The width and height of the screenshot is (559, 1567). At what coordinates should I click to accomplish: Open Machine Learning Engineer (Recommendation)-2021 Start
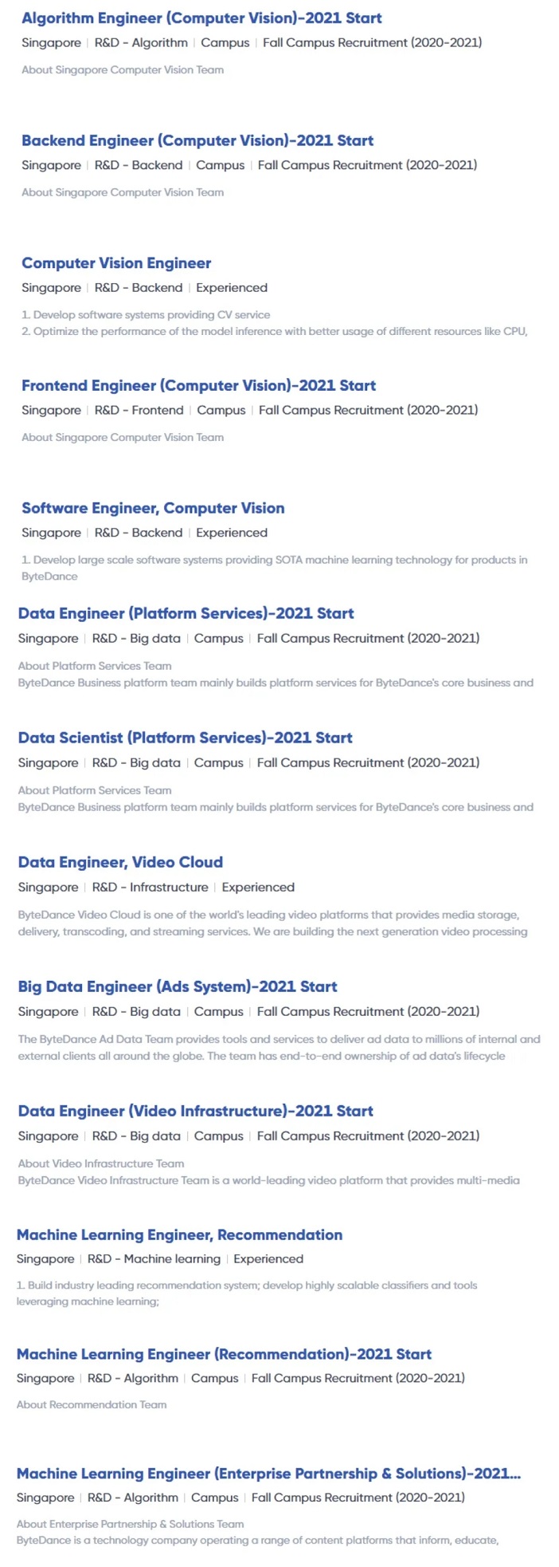224,1355
